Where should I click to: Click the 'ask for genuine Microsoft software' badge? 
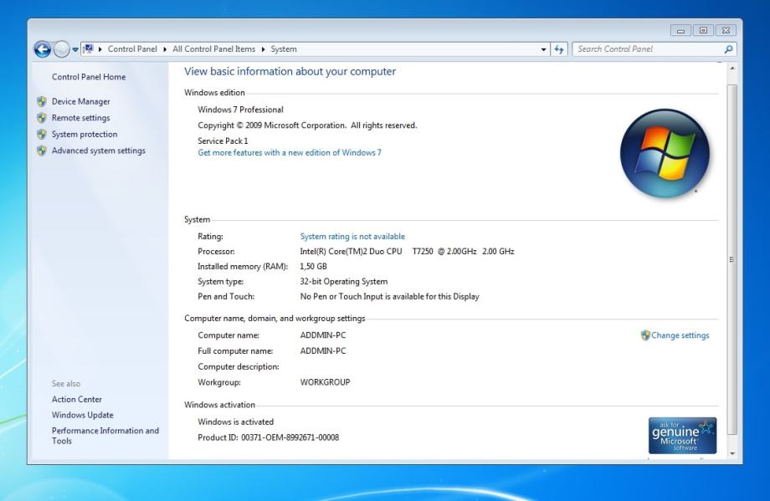coord(682,436)
